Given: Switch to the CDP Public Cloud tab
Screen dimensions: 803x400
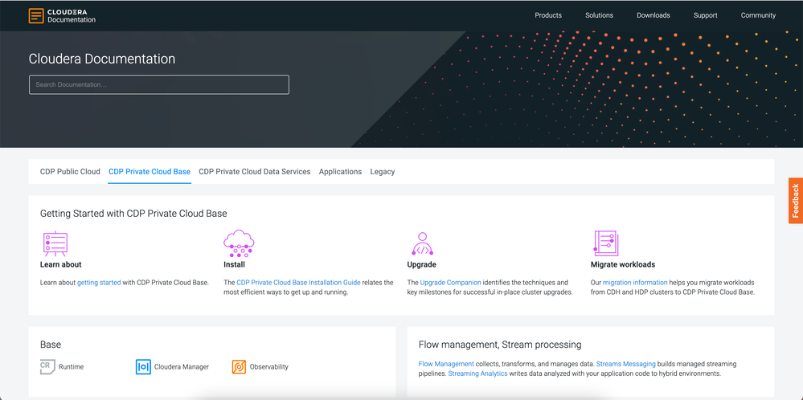Looking at the screenshot, I should (70, 172).
